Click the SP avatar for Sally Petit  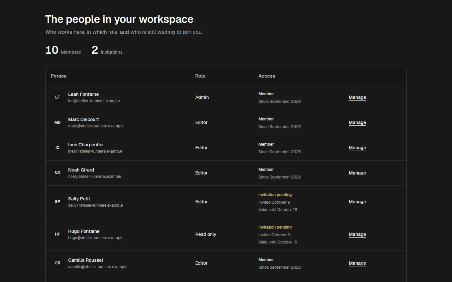click(57, 202)
